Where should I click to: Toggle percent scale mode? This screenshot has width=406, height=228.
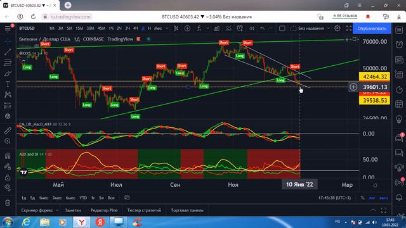pyautogui.click(x=362, y=198)
